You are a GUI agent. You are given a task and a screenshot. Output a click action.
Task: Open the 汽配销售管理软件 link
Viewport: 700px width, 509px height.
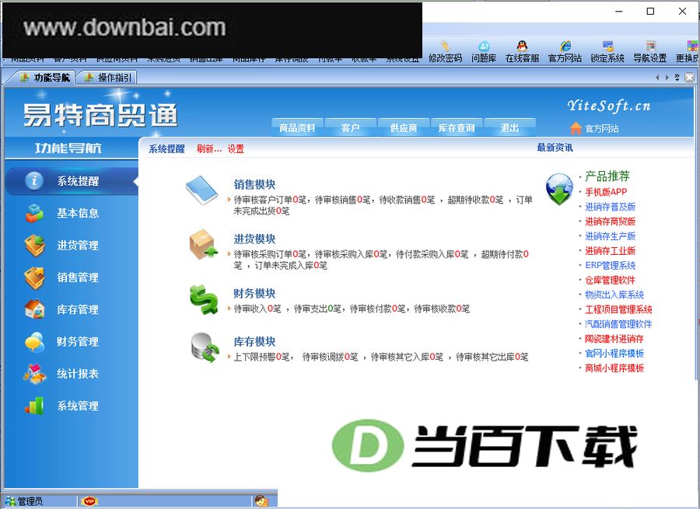pyautogui.click(x=618, y=324)
